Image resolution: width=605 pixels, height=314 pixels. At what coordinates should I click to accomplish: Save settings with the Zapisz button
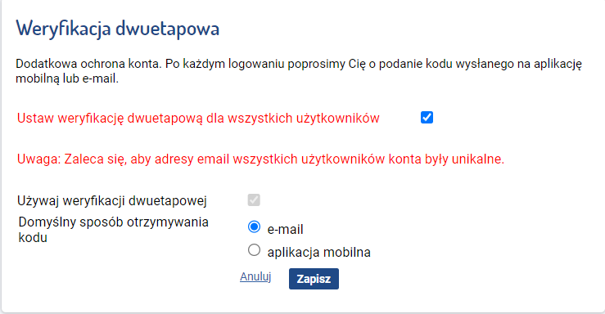(314, 279)
